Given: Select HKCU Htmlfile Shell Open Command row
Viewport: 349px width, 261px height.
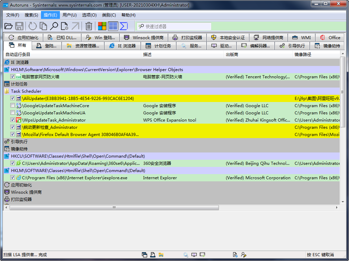Looking at the screenshot, I should click(172, 156).
